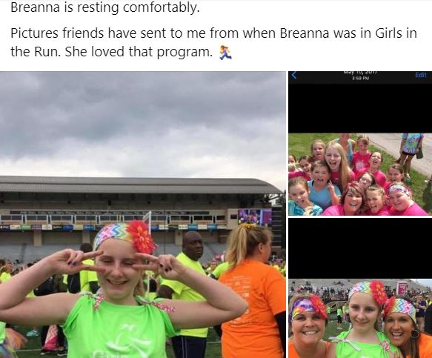Click the cloudy sky in the large photo
This screenshot has width=432, height=358.
(143, 122)
